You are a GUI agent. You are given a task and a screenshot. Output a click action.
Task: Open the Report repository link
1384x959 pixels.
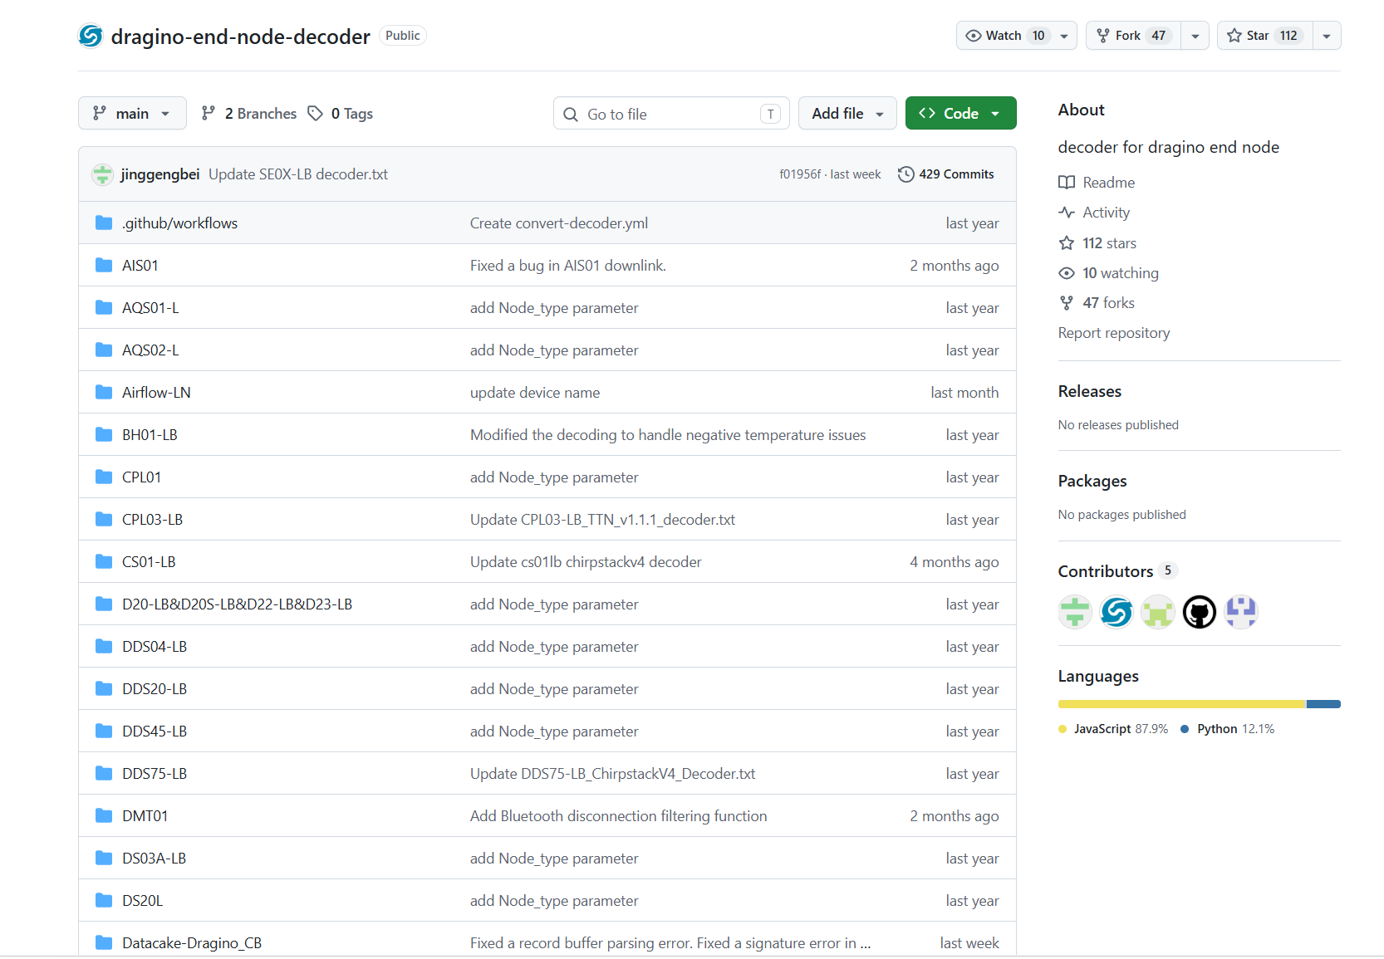pos(1113,333)
